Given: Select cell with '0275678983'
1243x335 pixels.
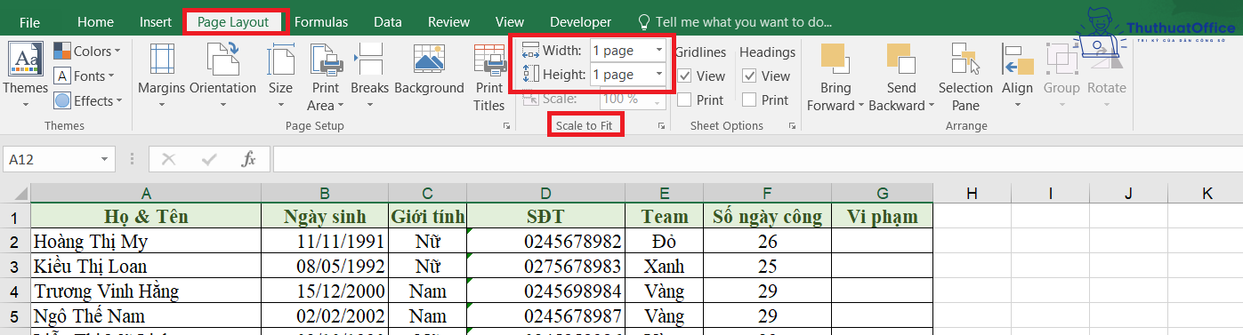Looking at the screenshot, I should tap(545, 266).
